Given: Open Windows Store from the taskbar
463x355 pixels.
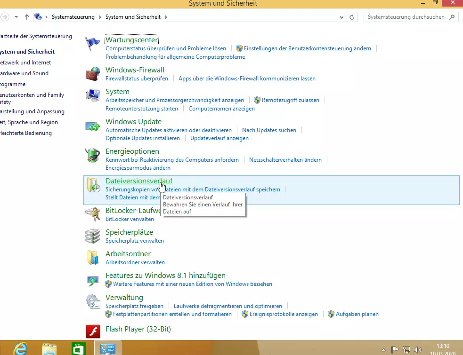Looking at the screenshot, I should tap(79, 349).
